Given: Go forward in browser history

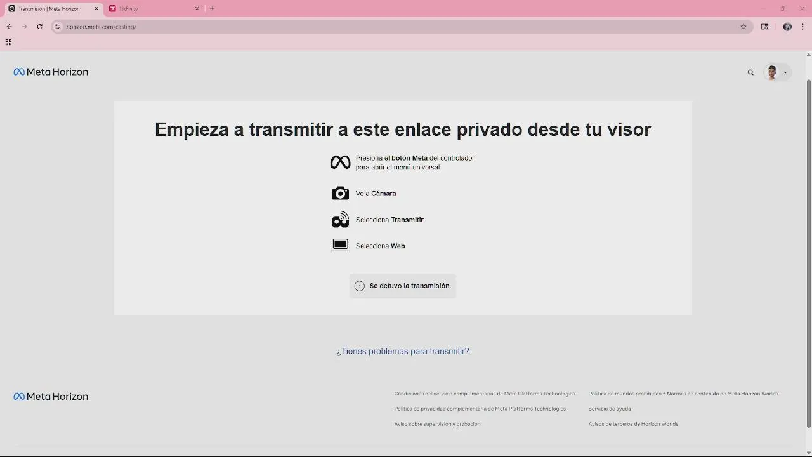Looking at the screenshot, I should (x=24, y=27).
